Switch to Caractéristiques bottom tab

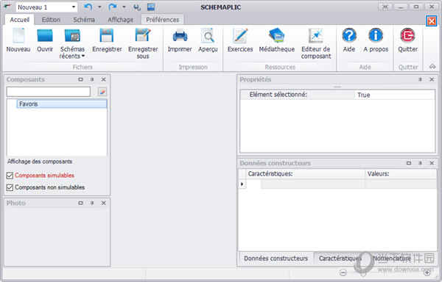[x=340, y=258]
